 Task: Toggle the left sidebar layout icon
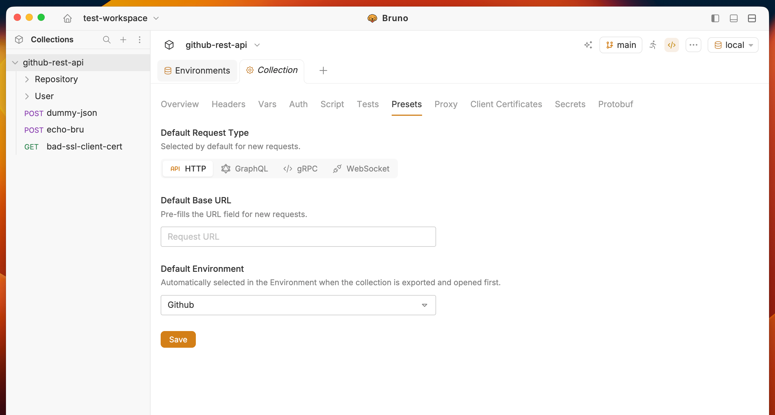click(715, 18)
